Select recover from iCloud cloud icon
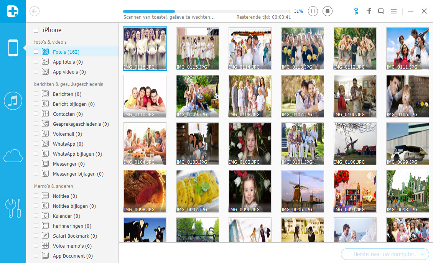The height and width of the screenshot is (263, 433). [13, 156]
